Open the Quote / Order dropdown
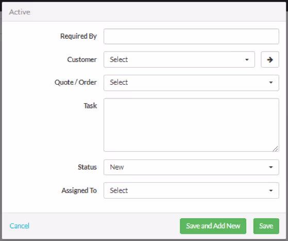This screenshot has width=288, height=241. 191,83
